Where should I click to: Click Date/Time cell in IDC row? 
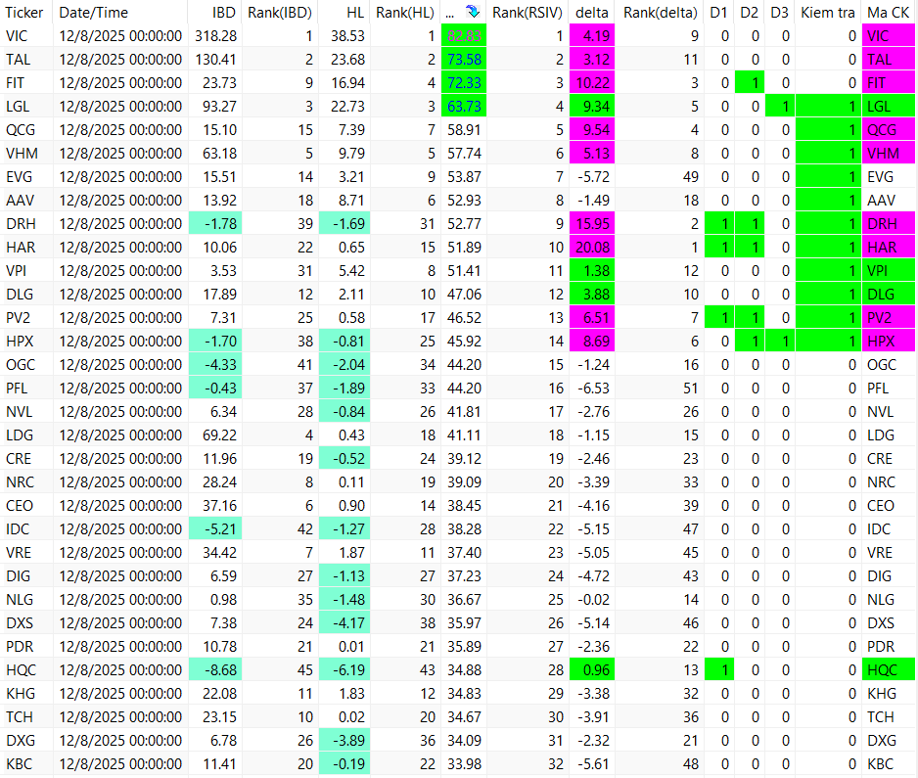tap(120, 529)
